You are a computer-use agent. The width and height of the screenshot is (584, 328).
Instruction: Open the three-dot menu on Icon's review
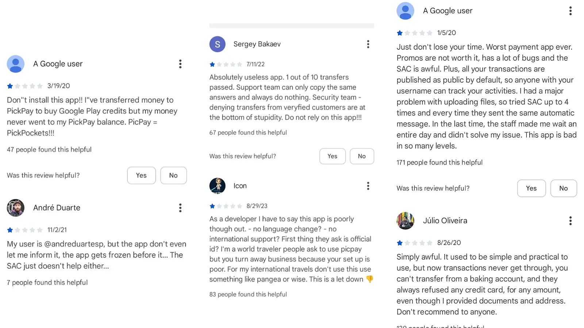(x=368, y=186)
